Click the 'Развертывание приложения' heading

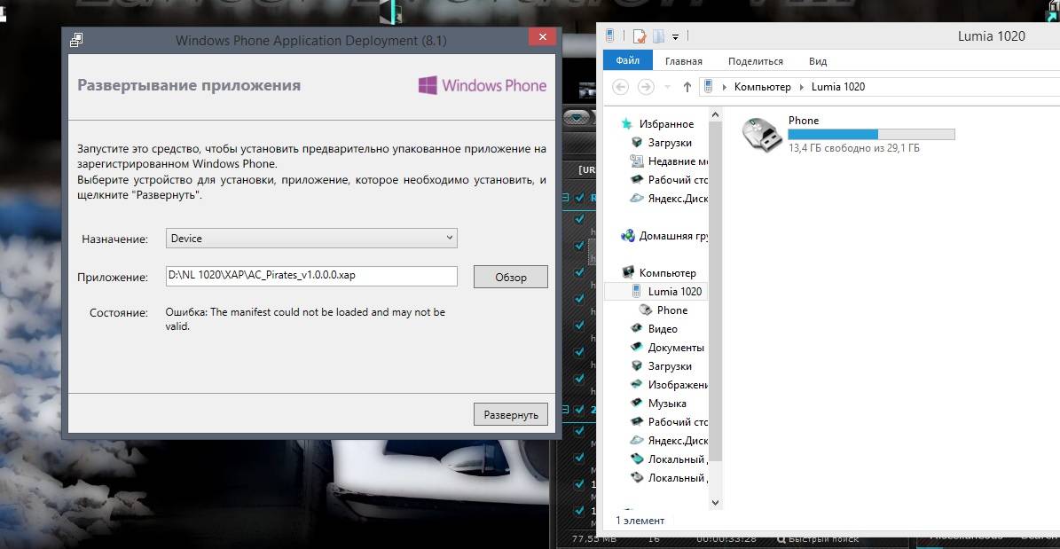(189, 85)
